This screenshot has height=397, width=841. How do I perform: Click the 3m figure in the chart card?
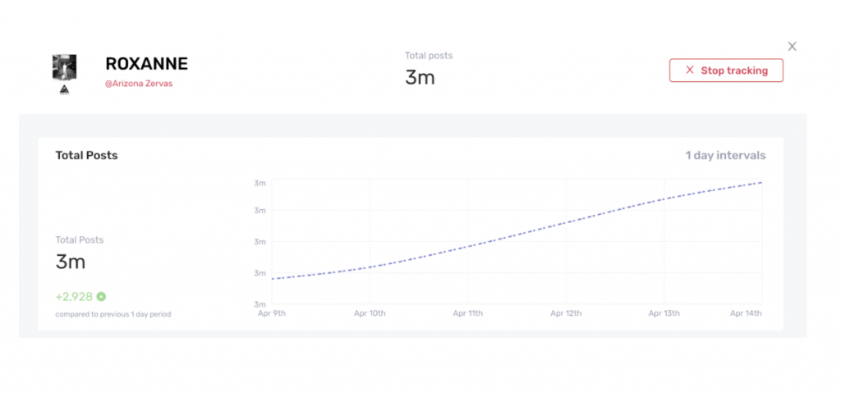[71, 262]
